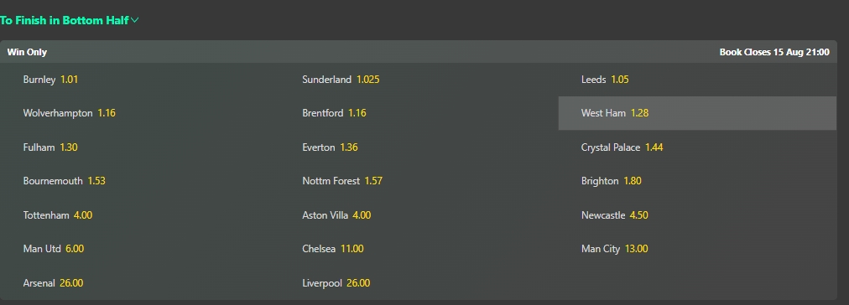Add Liverpool 26.00 to betslip

[419, 283]
